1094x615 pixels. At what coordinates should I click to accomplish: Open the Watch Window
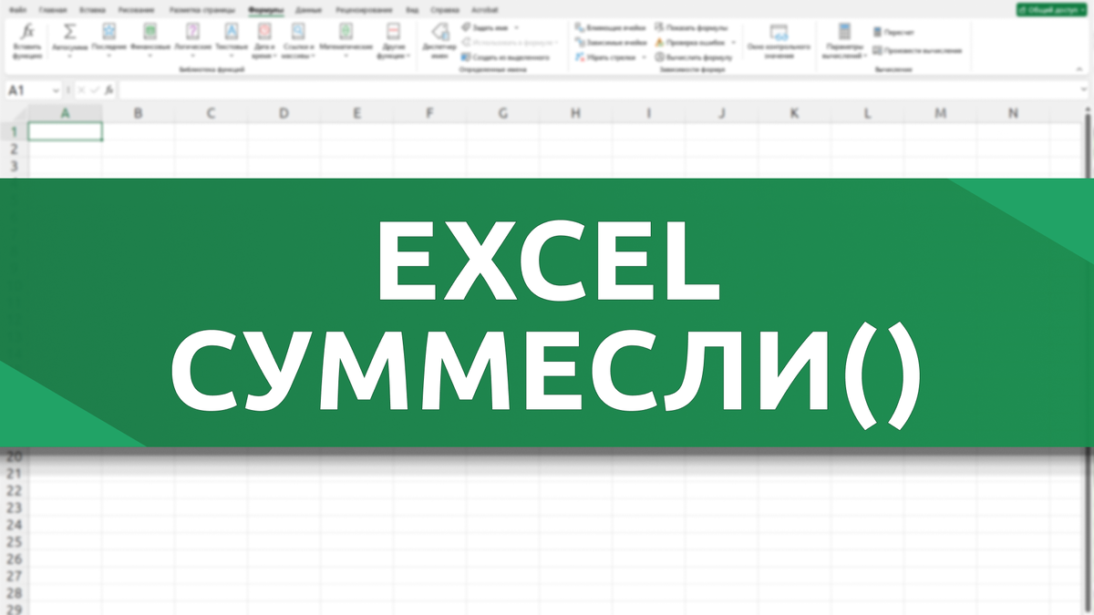coord(778,42)
